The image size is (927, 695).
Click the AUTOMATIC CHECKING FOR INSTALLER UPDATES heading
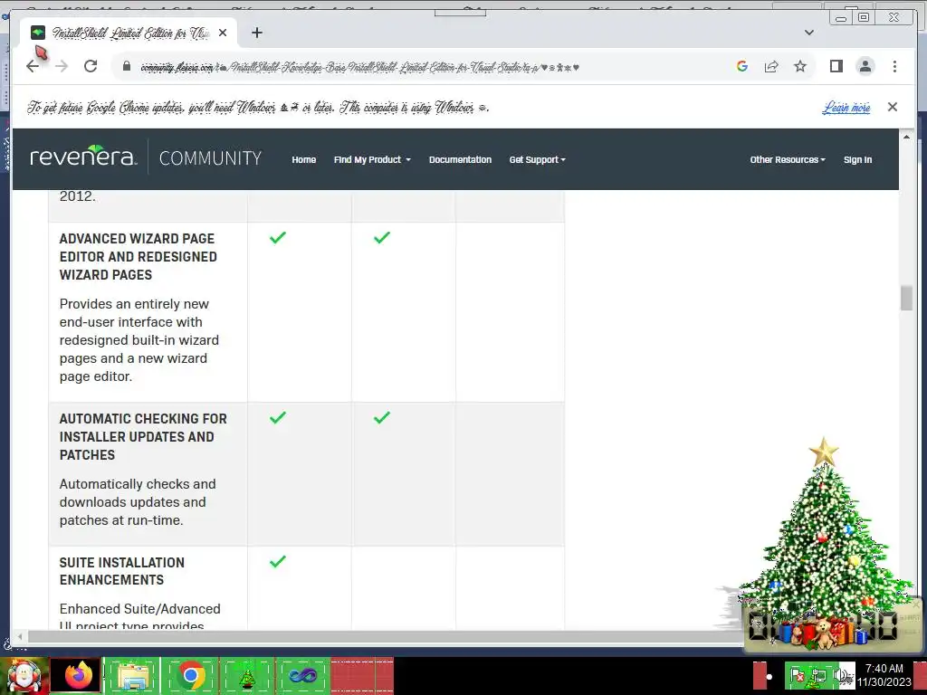[x=143, y=437]
